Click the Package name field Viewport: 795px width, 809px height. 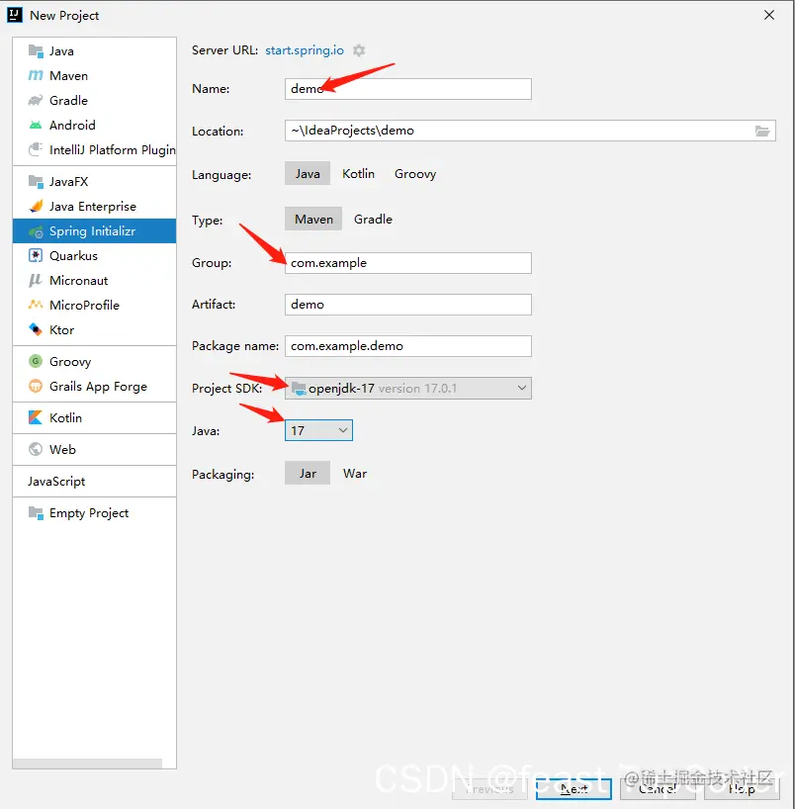coord(408,346)
